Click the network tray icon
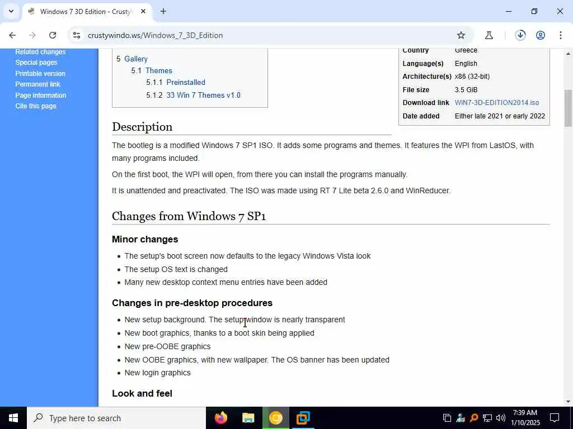The image size is (573, 429). [487, 418]
